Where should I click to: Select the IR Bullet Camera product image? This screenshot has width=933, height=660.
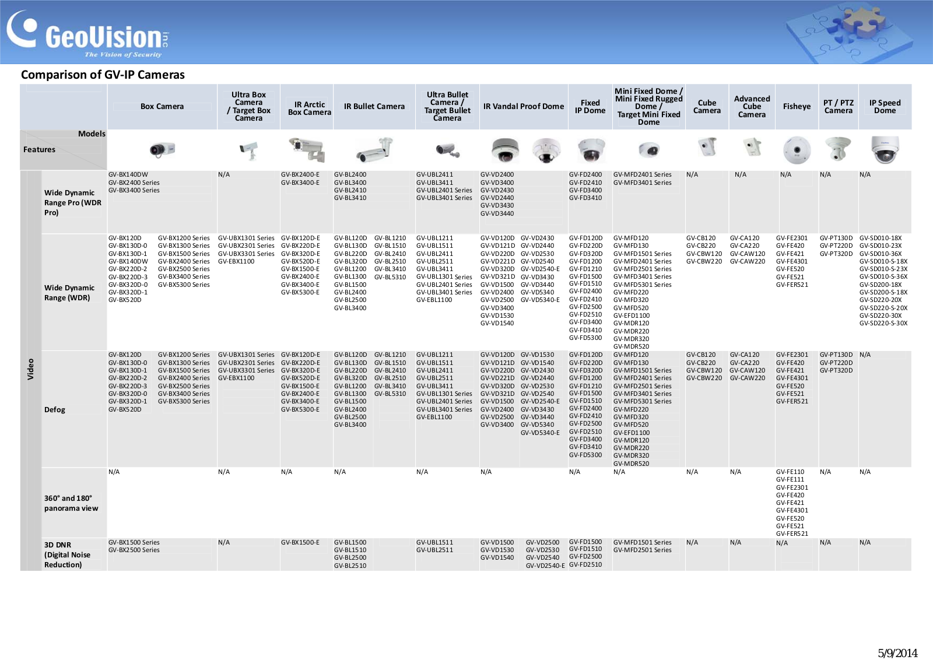click(374, 150)
